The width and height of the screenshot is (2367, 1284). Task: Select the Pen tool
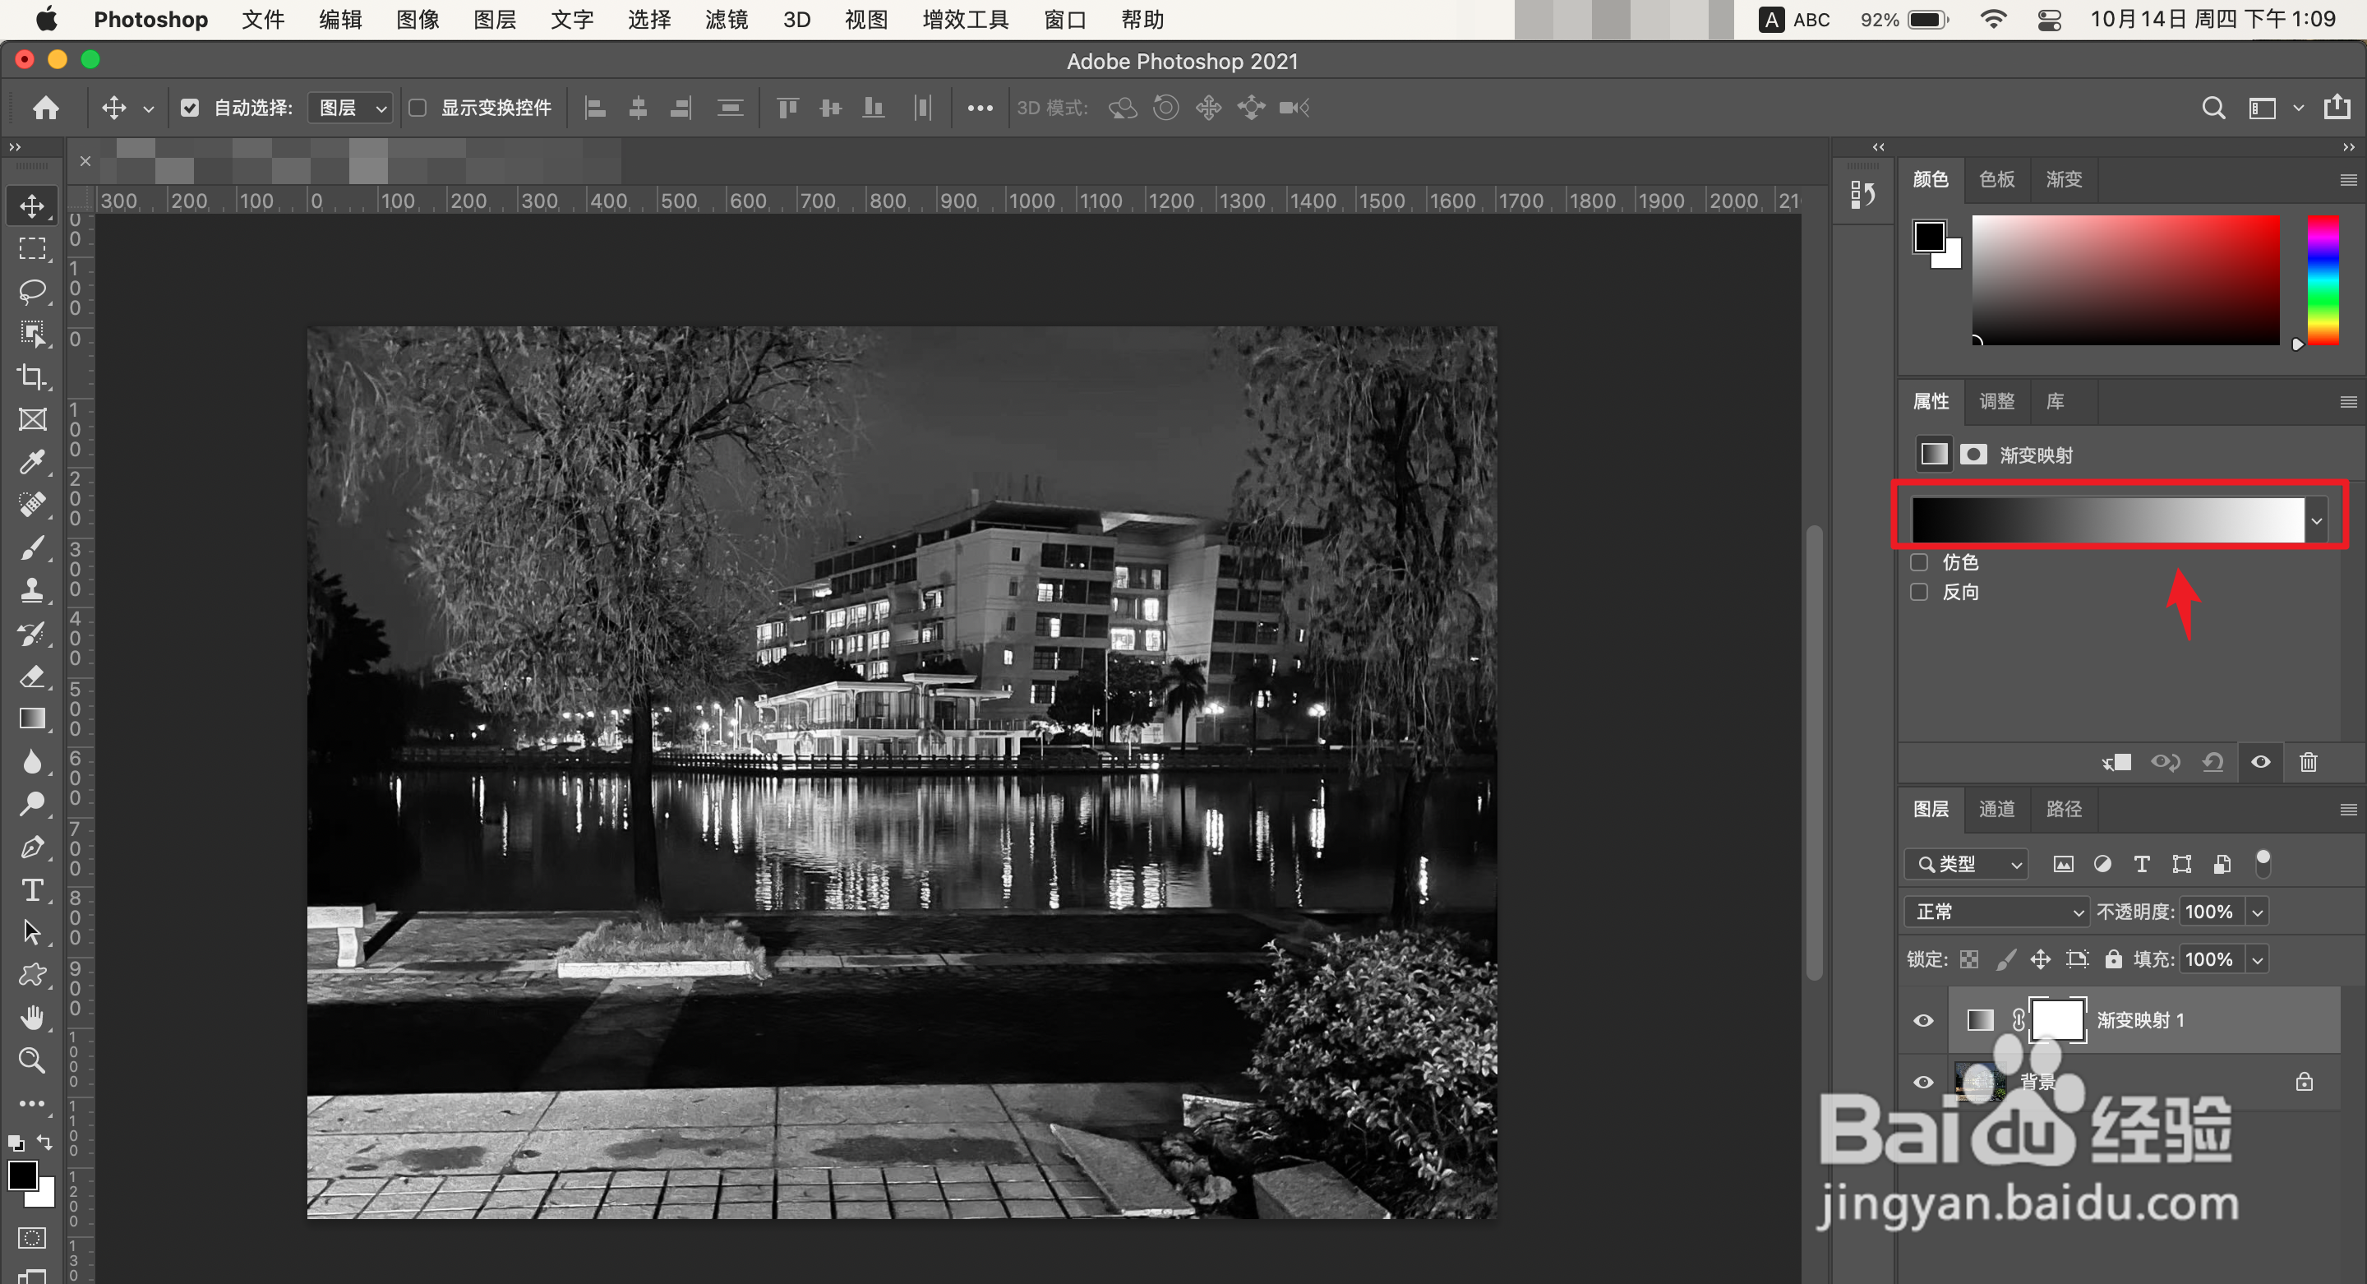coord(32,848)
